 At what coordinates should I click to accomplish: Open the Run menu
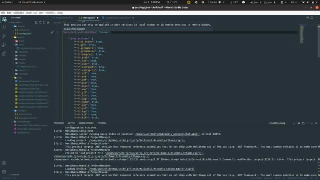pyautogui.click(x=41, y=13)
